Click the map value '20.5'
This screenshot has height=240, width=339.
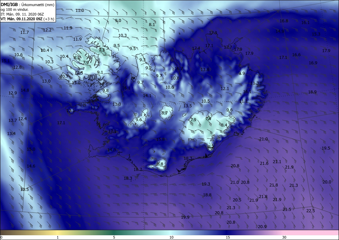(x=237, y=200)
